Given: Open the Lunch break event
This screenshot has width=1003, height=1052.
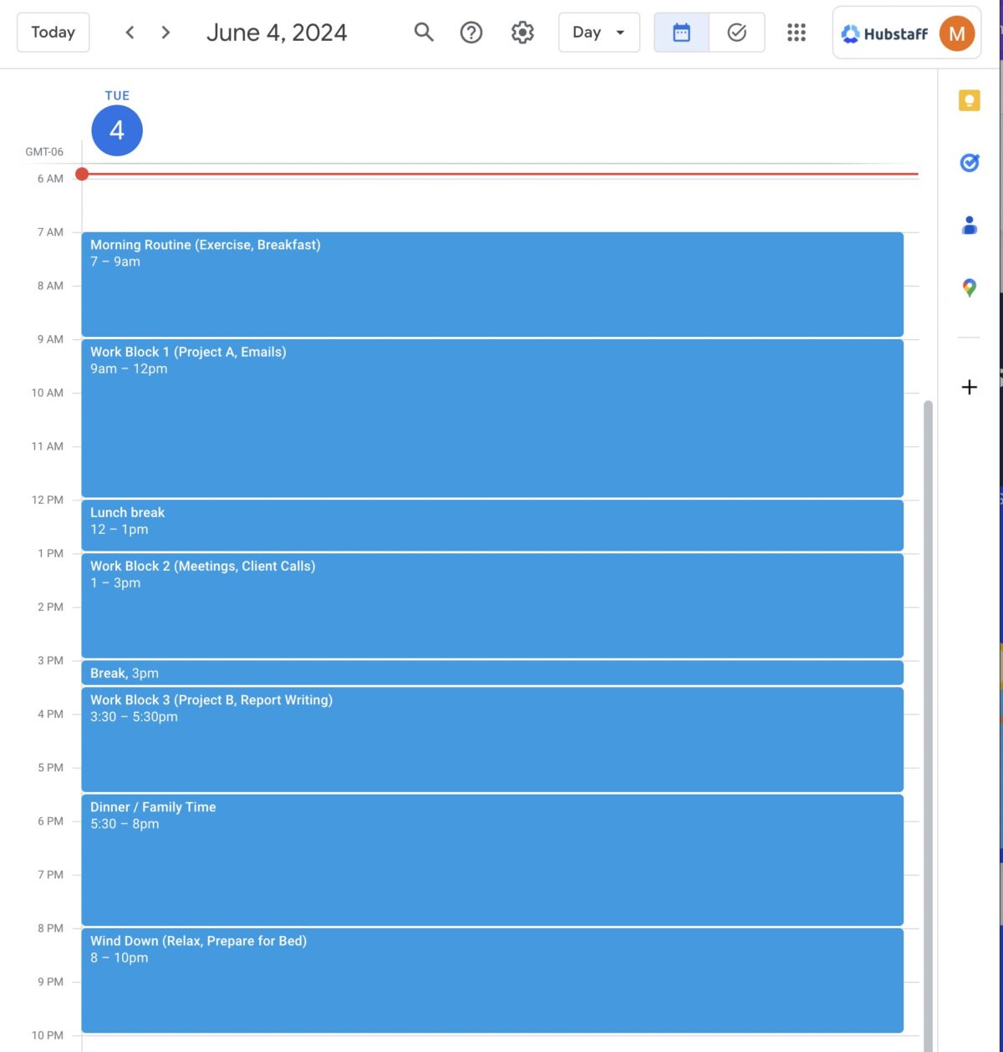Looking at the screenshot, I should click(x=491, y=525).
